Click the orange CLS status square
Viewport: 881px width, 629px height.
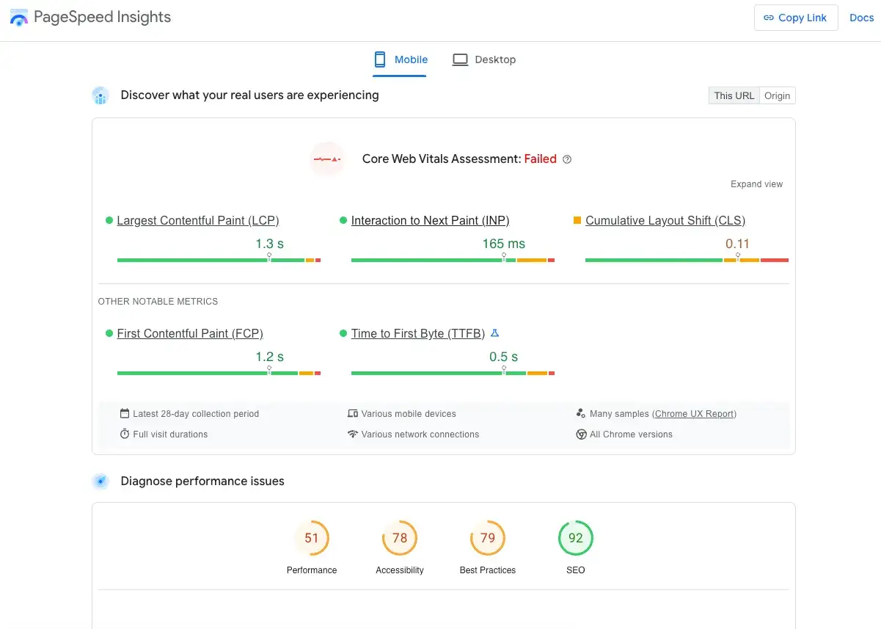point(577,220)
